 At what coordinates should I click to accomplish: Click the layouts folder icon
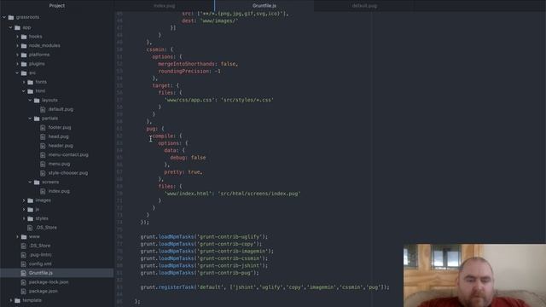pyautogui.click(x=37, y=101)
